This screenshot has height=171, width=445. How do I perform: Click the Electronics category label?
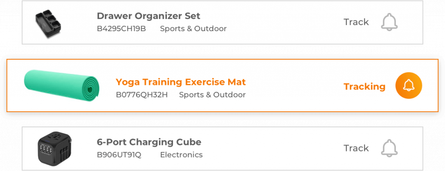point(181,155)
